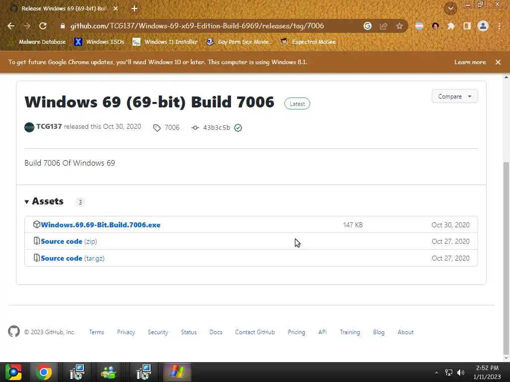Reload the GitHub release page
Viewport: 510px width, 382px height.
pyautogui.click(x=43, y=26)
